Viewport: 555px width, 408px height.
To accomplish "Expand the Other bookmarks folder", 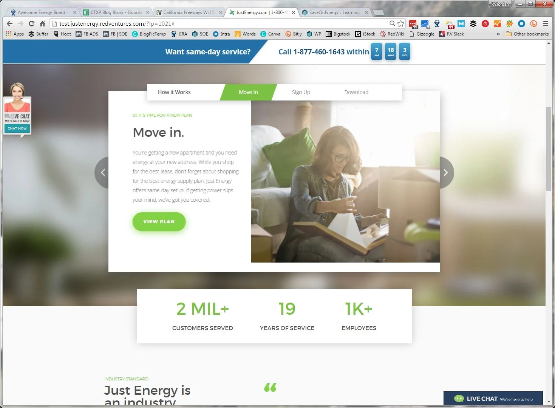I will [x=527, y=34].
